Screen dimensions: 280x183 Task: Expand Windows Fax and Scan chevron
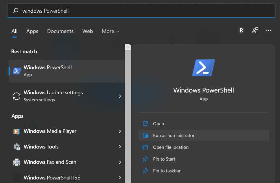120,162
